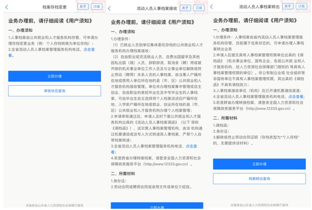
Task: Tap the 档案存档变更 page title
Action: pos(54,7)
